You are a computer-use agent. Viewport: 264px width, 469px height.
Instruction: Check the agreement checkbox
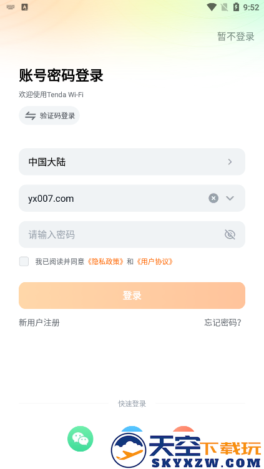pos(24,262)
